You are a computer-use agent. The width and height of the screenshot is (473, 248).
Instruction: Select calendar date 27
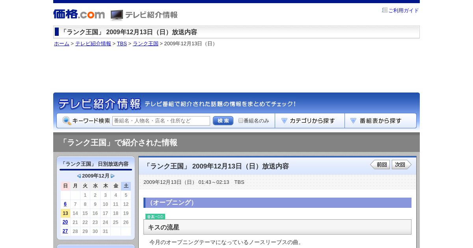(x=65, y=231)
